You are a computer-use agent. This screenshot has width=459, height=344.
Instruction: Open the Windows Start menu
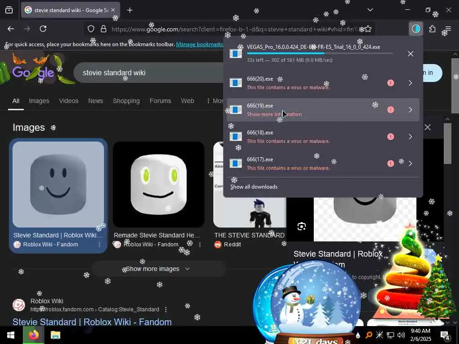coord(11,335)
